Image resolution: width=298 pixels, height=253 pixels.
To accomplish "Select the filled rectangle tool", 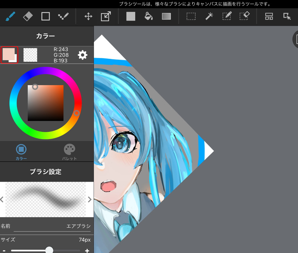I will coord(131,16).
